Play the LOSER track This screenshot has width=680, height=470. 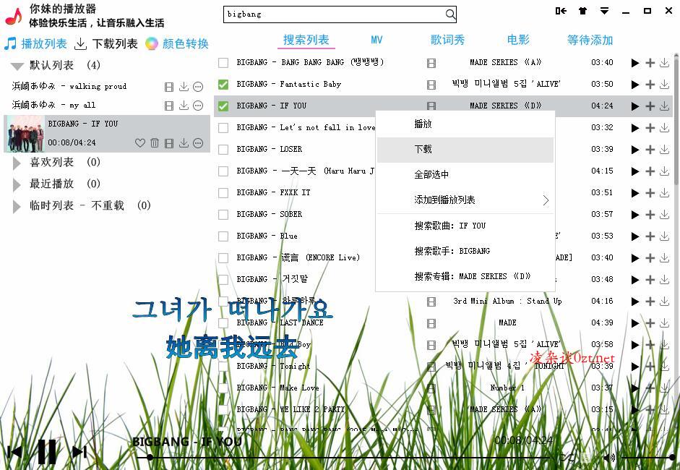coord(635,150)
